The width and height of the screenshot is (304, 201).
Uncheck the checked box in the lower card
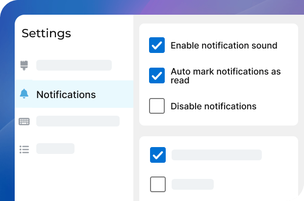pos(158,155)
